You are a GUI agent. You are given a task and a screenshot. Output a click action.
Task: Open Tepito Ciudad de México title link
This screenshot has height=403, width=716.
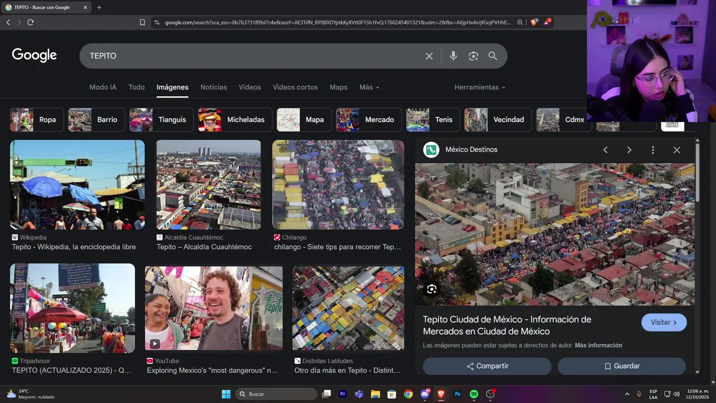tap(507, 325)
